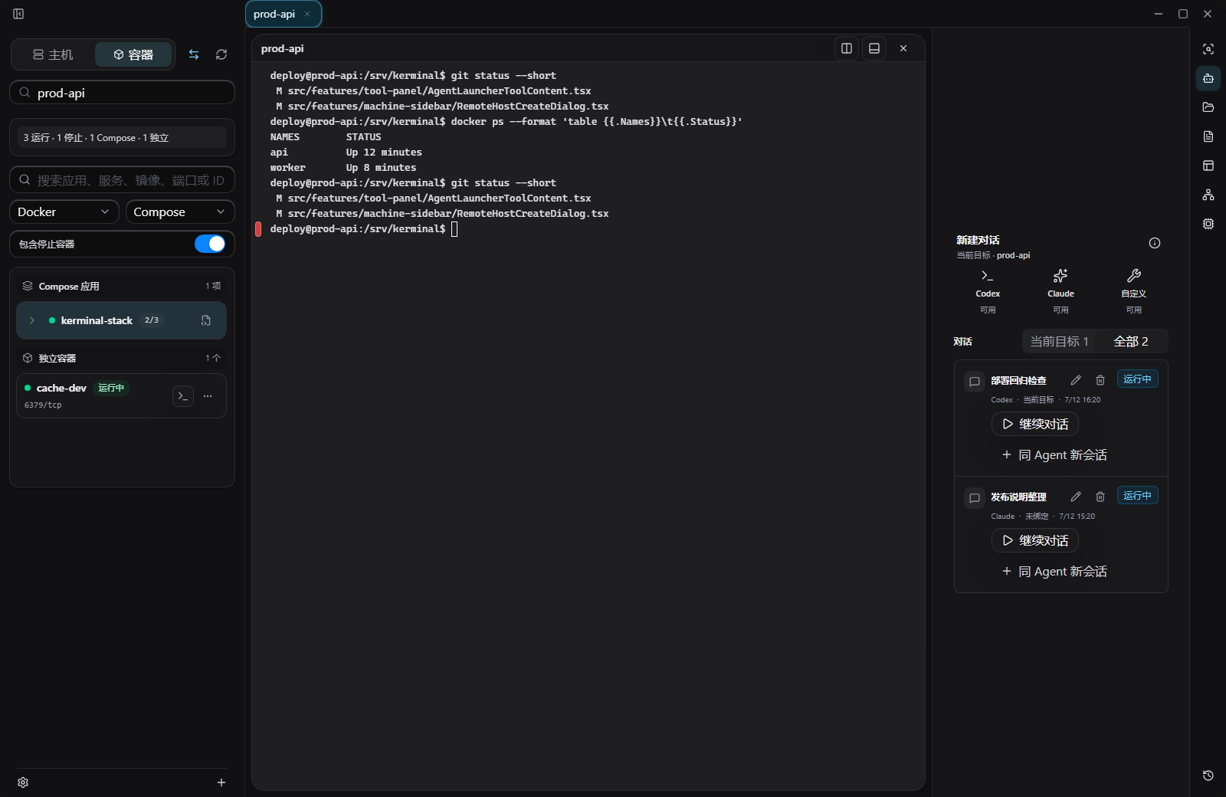Screen dimensions: 1226x797
Task: Open the 部署回归检查 chat bubble icon
Action: coord(975,381)
